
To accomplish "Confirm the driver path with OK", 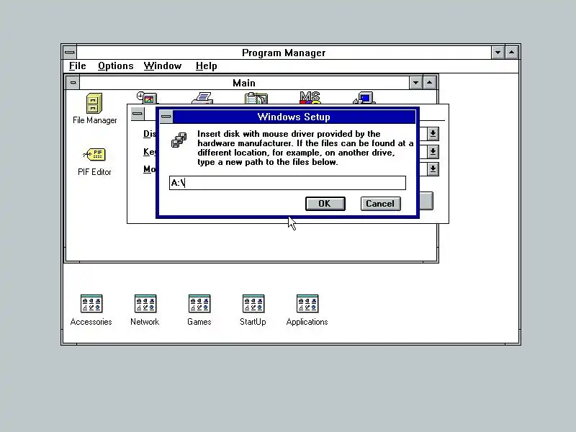I will [325, 204].
